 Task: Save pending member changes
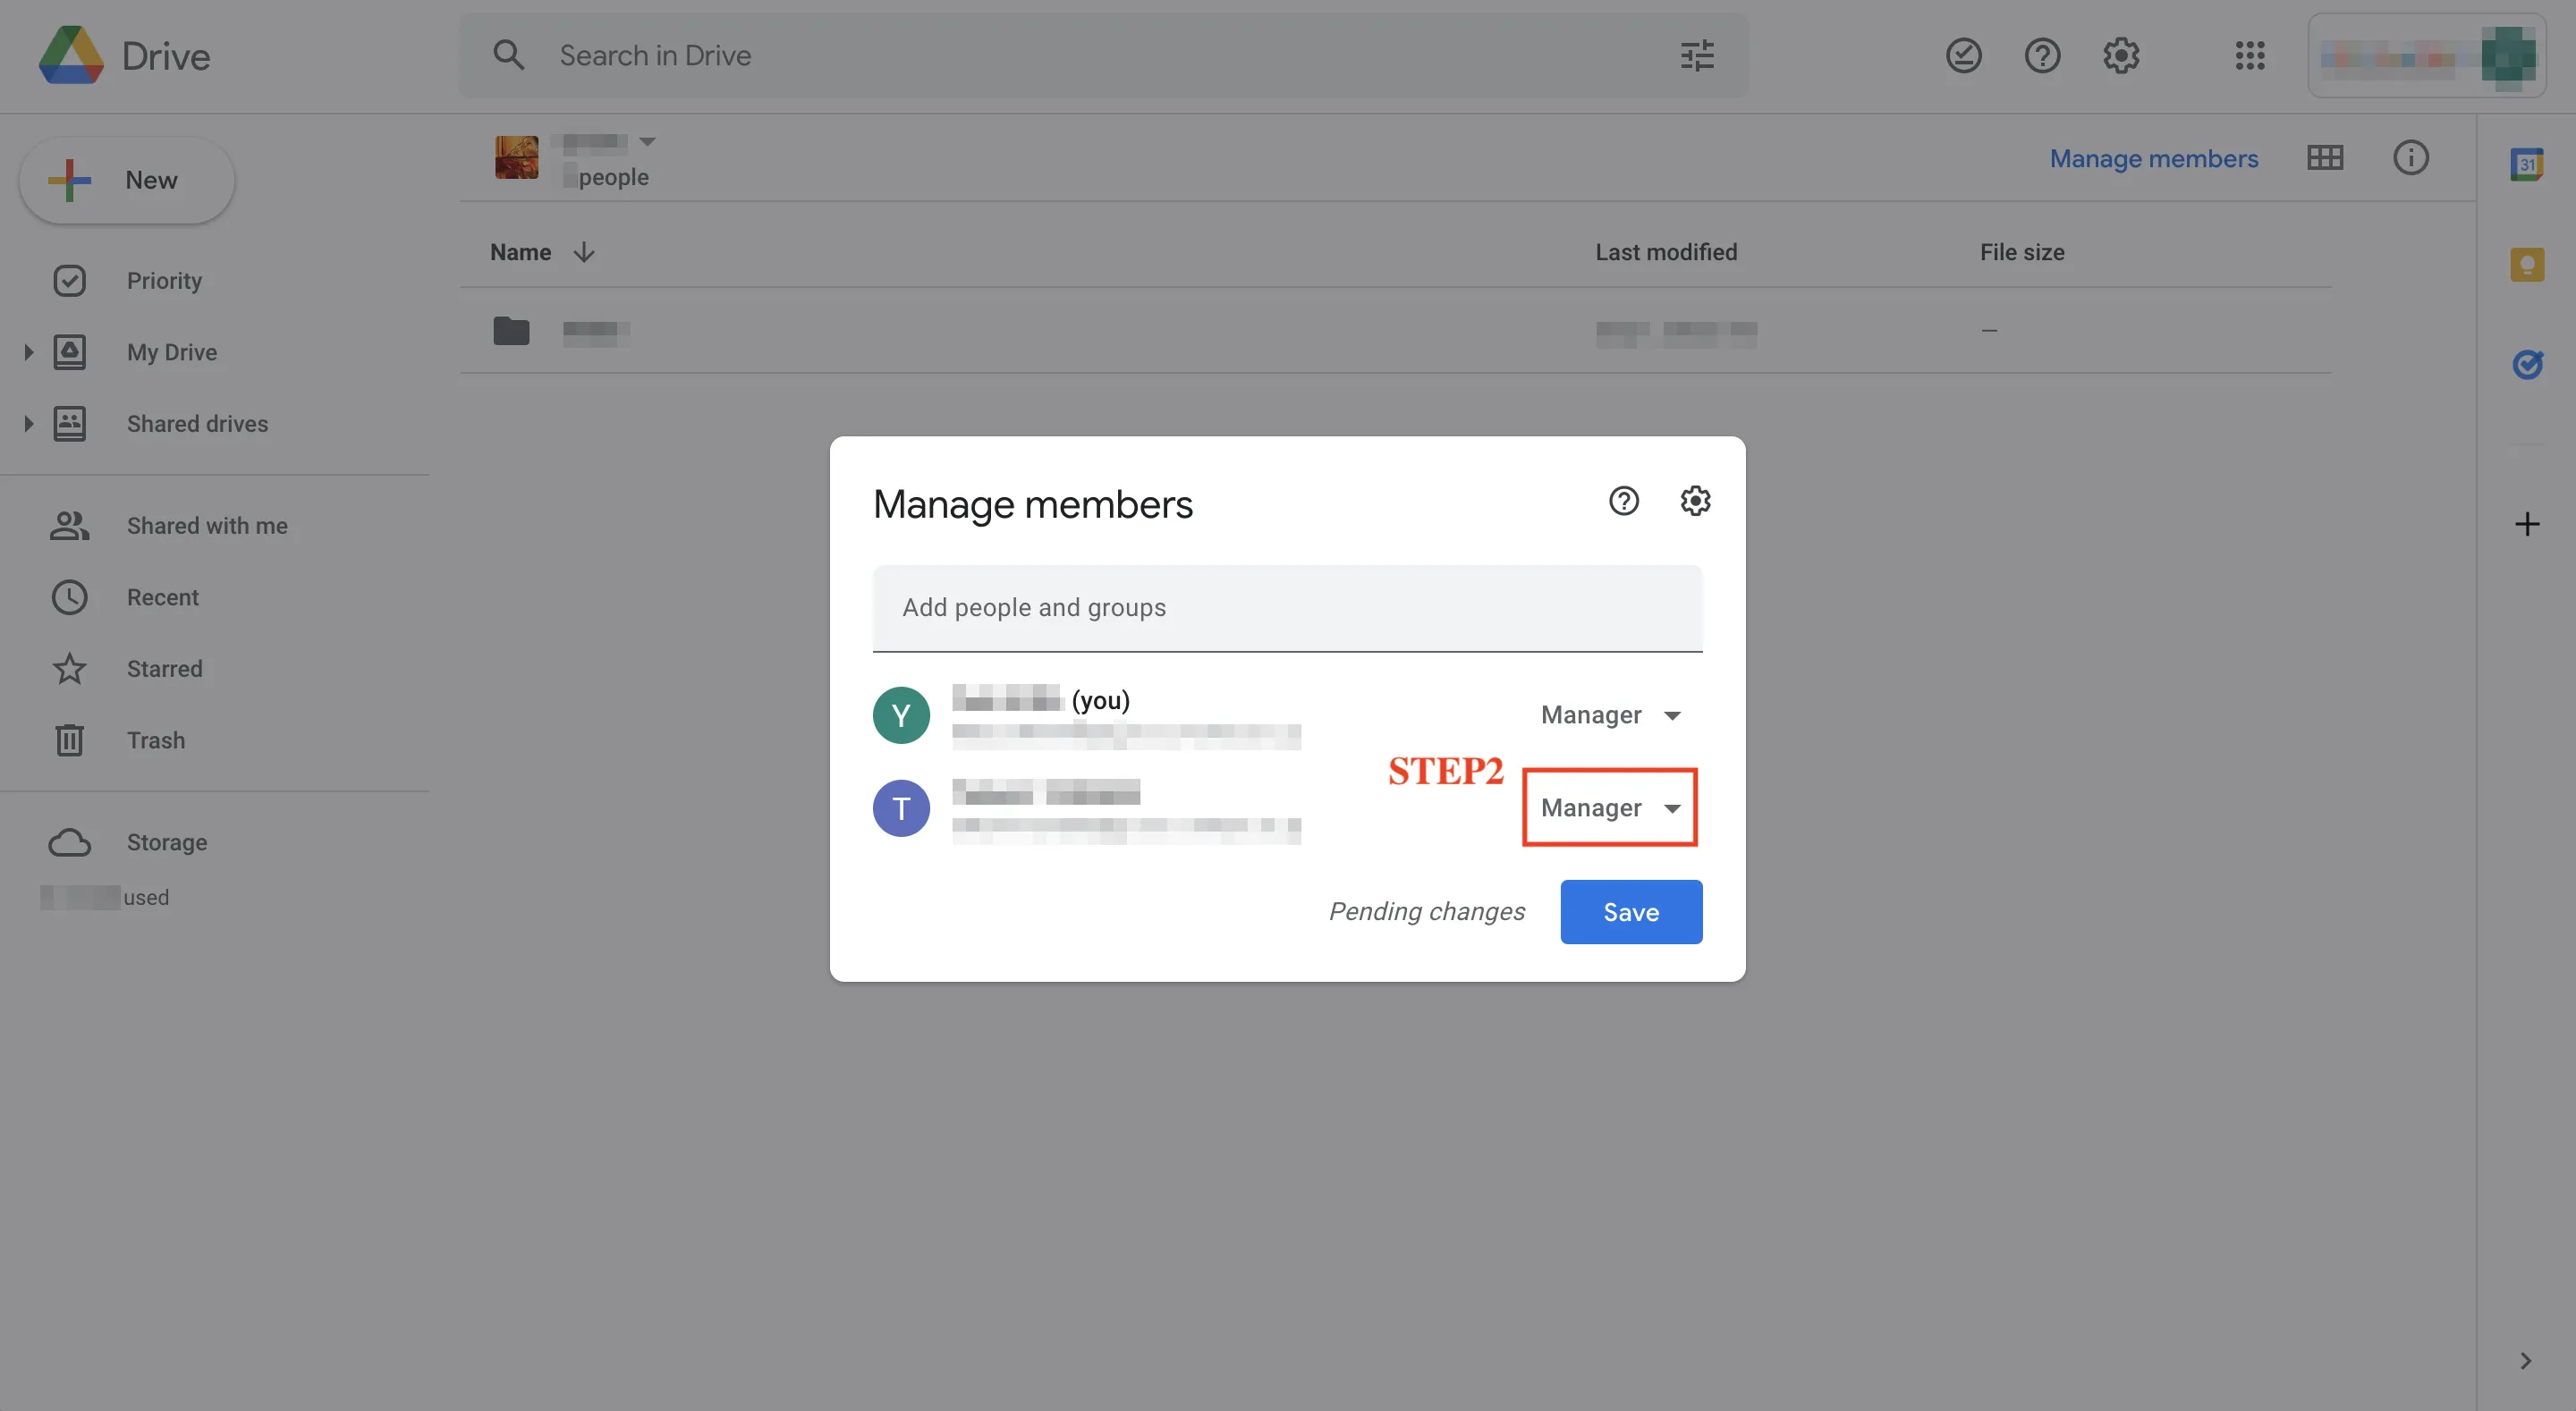[1630, 912]
